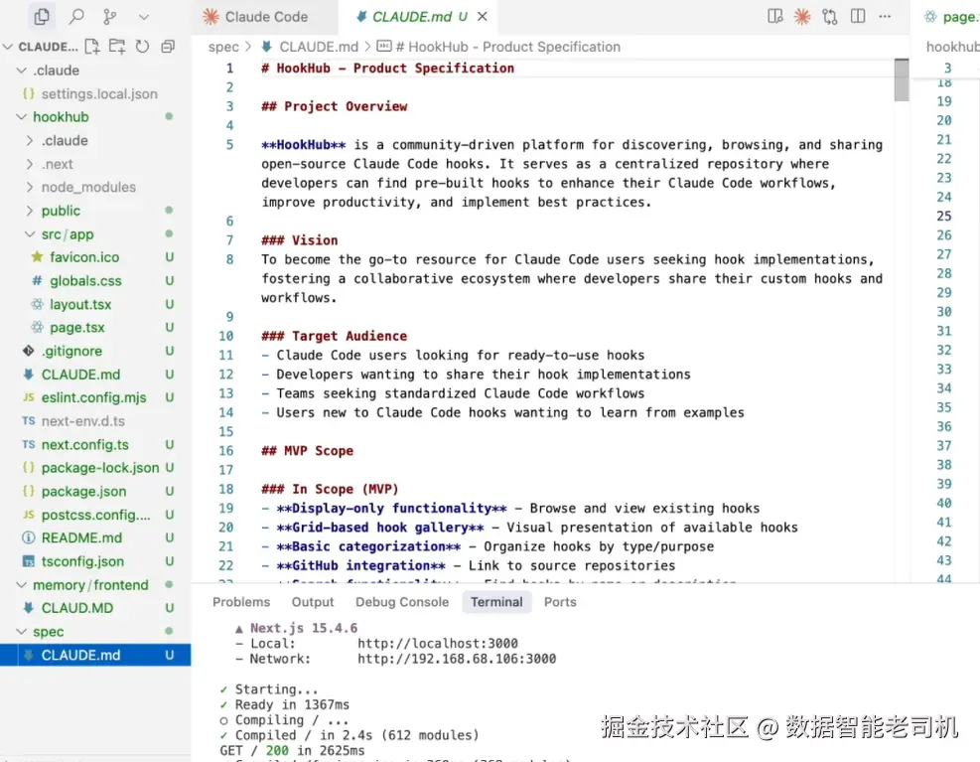The image size is (980, 762).
Task: Open the Output panel tab
Action: (x=313, y=602)
